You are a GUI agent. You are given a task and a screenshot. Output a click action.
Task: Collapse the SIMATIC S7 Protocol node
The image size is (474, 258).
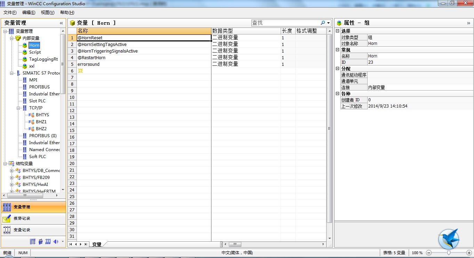coord(12,73)
